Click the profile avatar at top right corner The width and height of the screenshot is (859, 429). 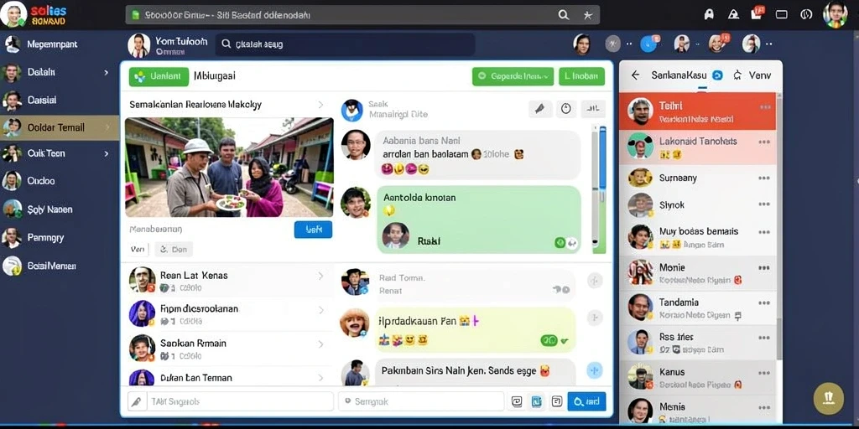coord(835,14)
